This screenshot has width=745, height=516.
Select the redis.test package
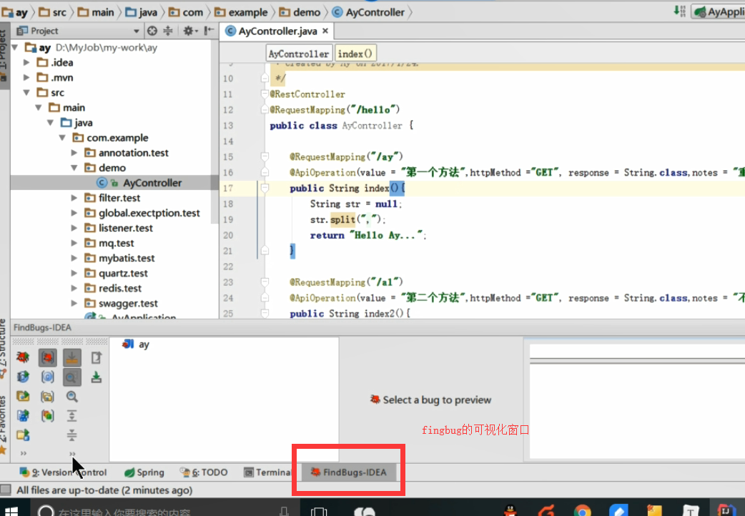(x=119, y=289)
